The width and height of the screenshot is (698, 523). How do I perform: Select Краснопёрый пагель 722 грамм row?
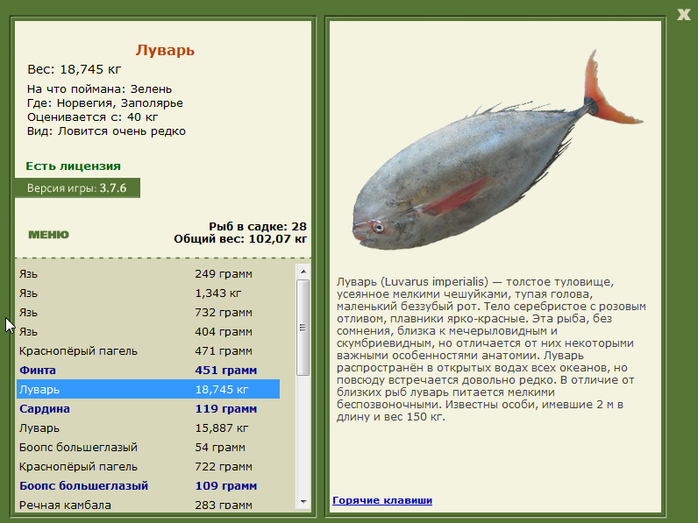pos(148,467)
